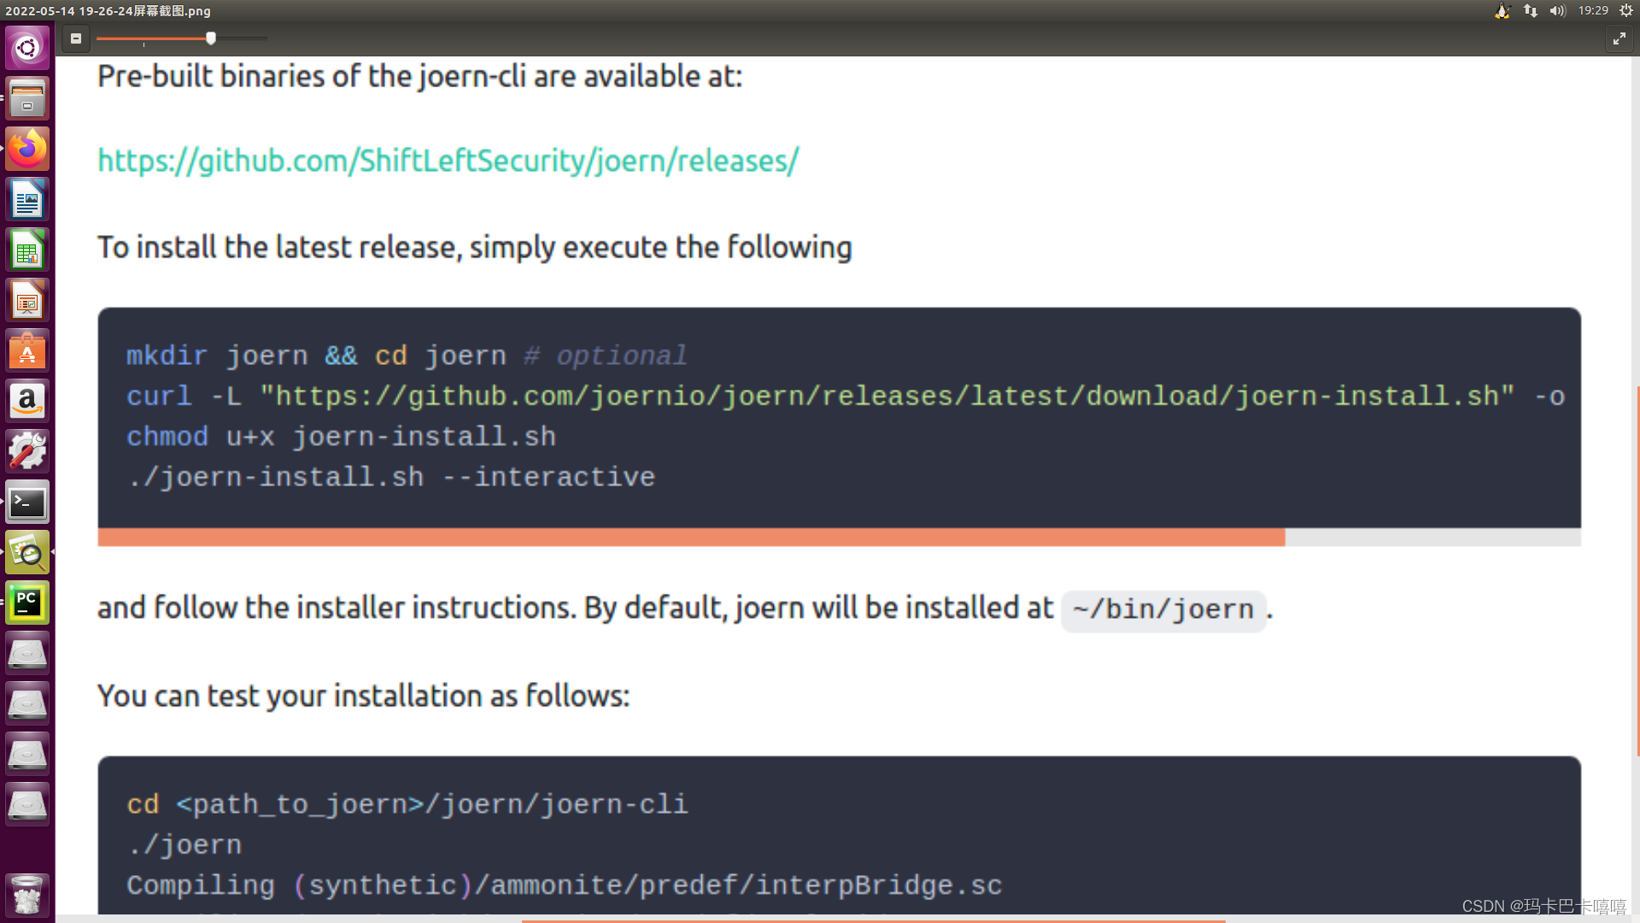
Task: Open the sound volume indicator
Action: 1557,10
